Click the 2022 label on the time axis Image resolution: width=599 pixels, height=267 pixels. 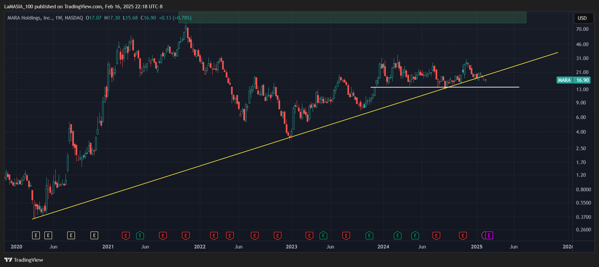click(200, 247)
